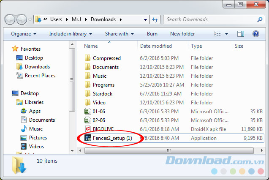
Task: Click horizontal scrollbar right arrow
Action: [262, 151]
